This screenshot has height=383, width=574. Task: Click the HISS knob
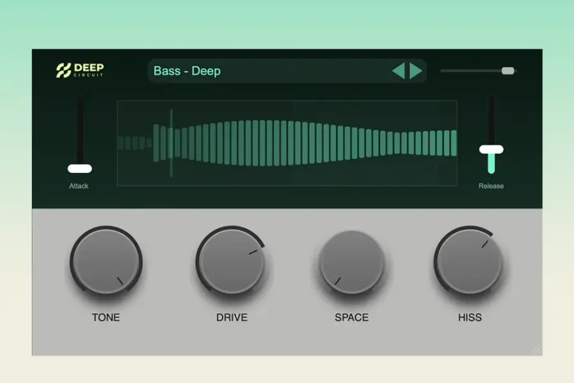[x=469, y=262]
